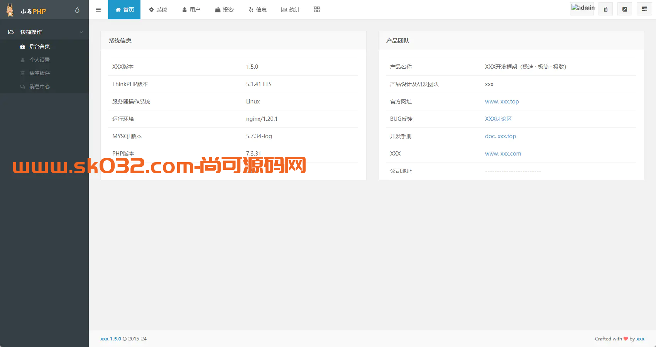Open official site link www. xxx.top

[x=502, y=102]
